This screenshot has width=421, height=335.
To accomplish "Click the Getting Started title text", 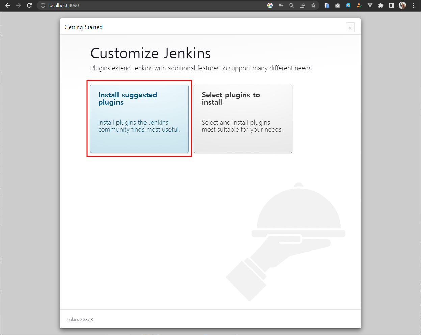I will (x=84, y=27).
